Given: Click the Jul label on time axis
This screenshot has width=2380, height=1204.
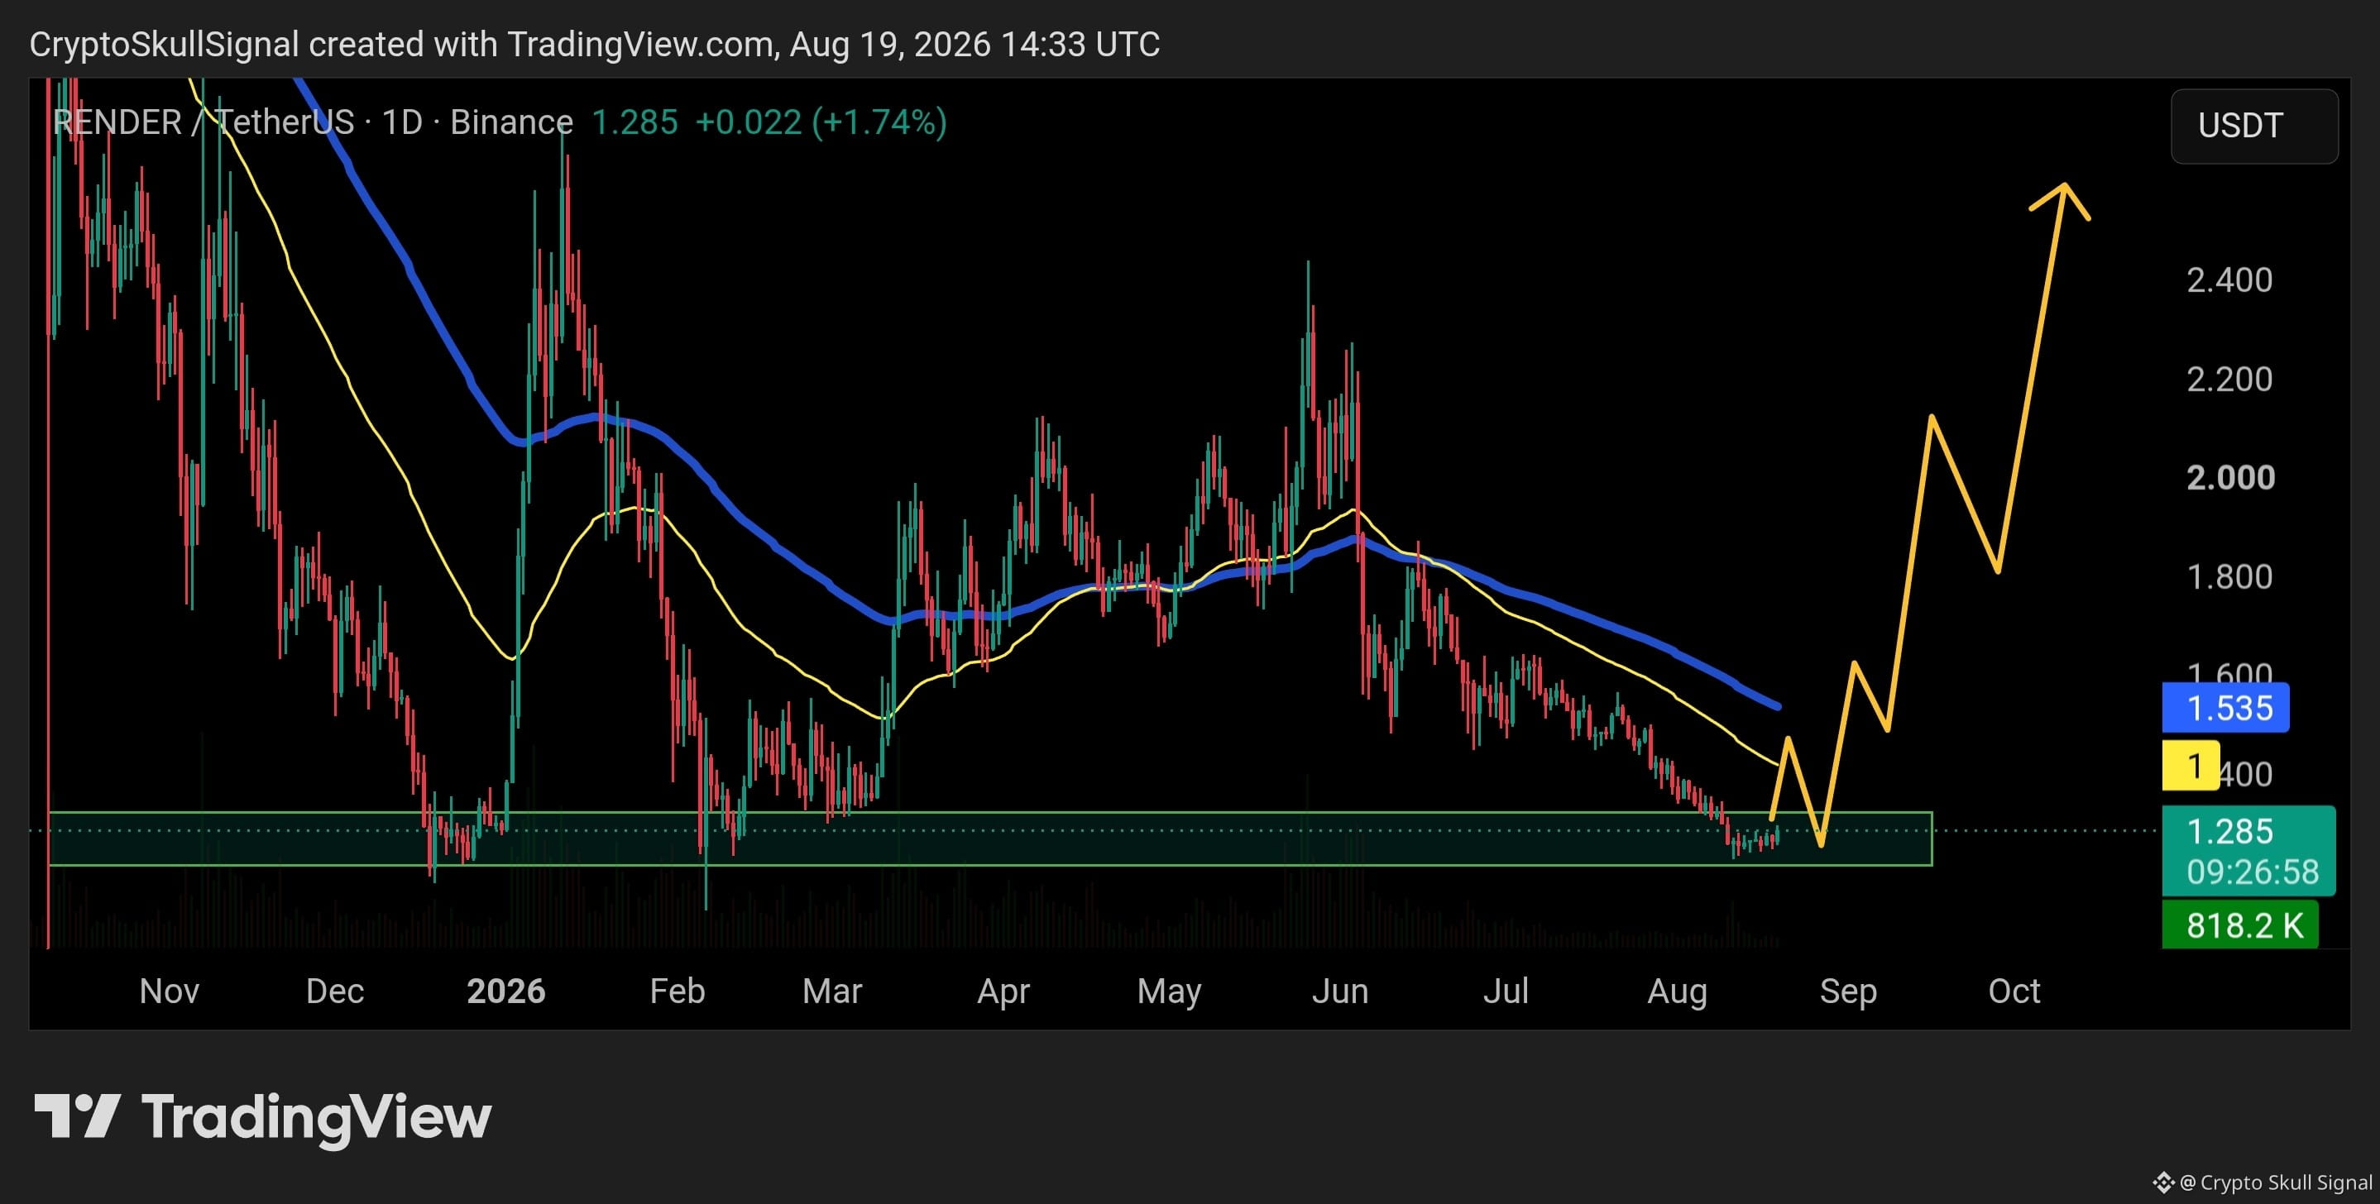Looking at the screenshot, I should point(1505,991).
